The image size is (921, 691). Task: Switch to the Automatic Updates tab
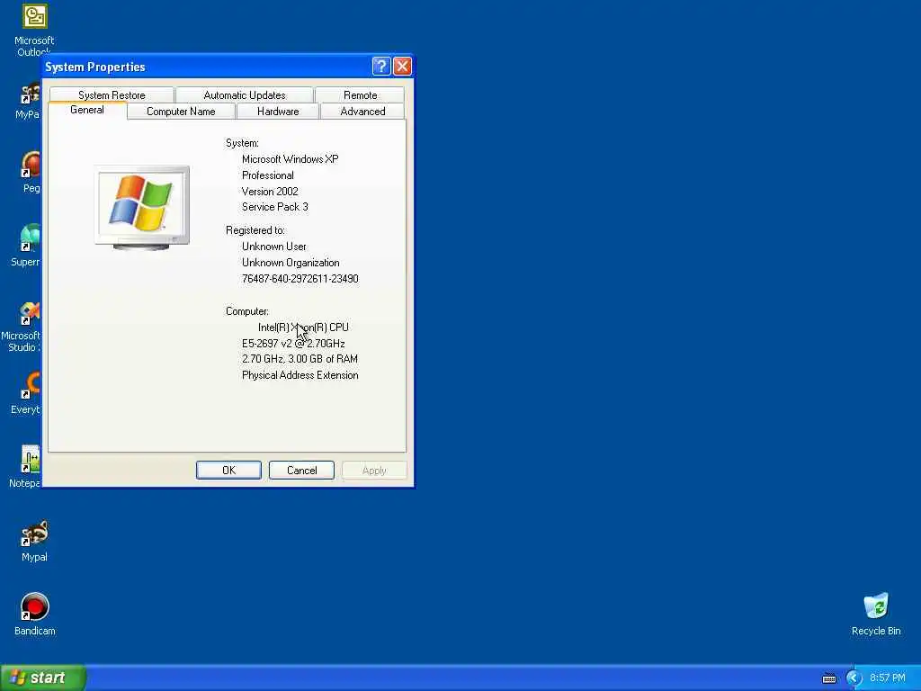point(245,95)
